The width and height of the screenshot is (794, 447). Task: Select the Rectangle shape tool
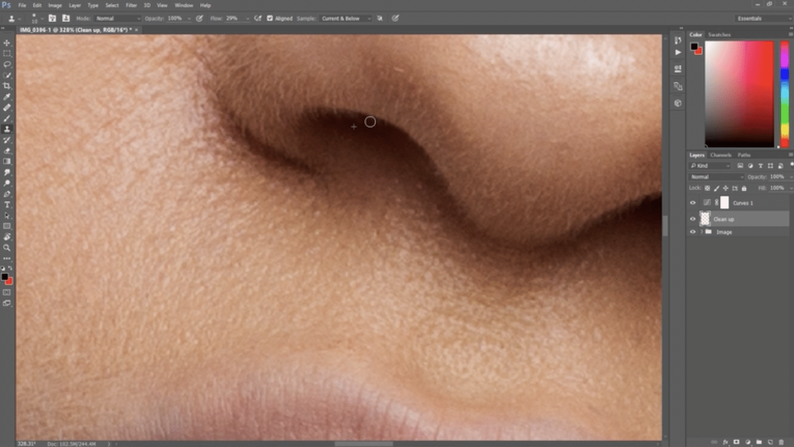coord(7,227)
